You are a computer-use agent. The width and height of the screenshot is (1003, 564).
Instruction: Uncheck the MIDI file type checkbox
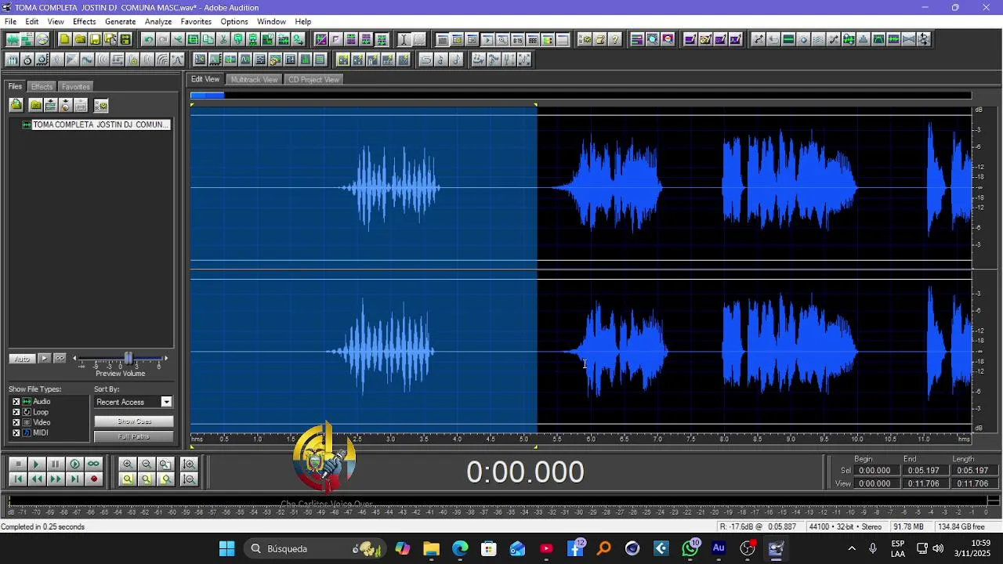click(x=16, y=432)
